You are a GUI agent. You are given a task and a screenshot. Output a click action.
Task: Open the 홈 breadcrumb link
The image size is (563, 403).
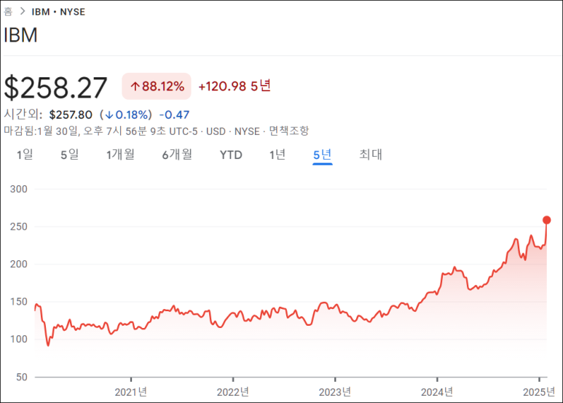[x=8, y=12]
